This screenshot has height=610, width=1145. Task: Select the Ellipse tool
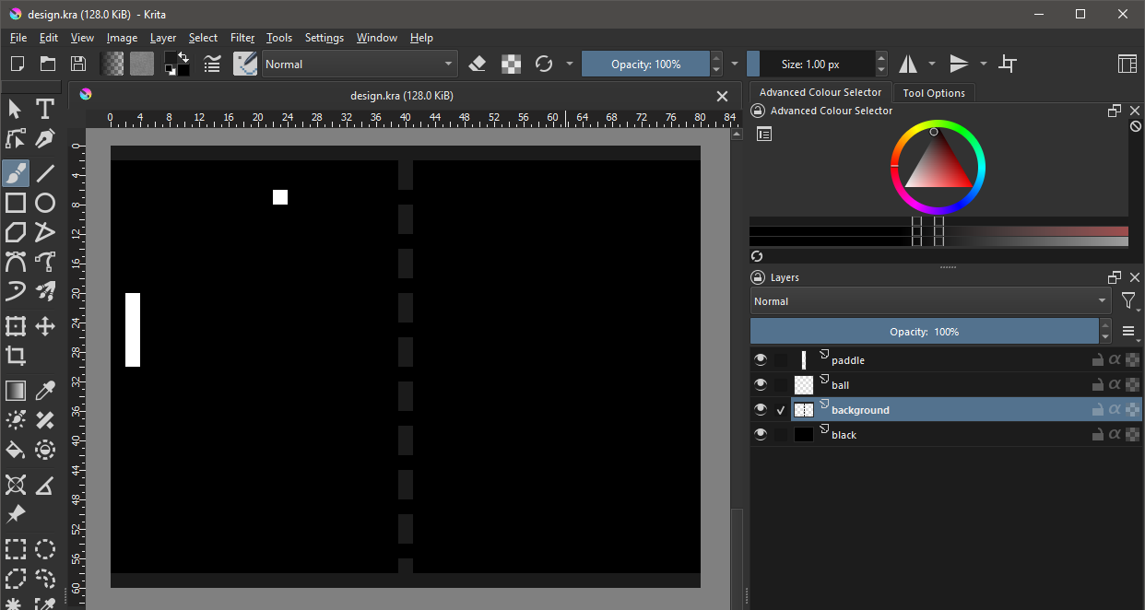click(x=45, y=203)
